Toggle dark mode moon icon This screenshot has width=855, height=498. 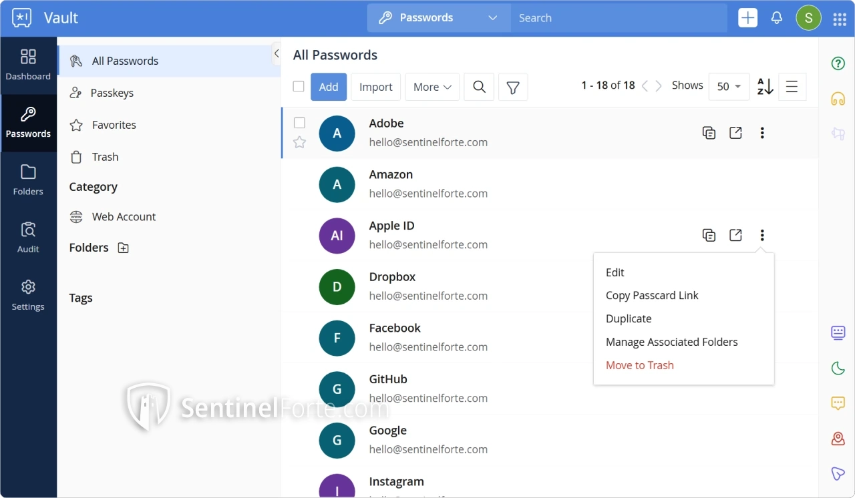click(838, 368)
